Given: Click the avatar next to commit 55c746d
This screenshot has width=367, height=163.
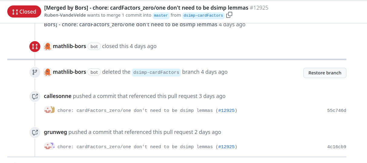Looking at the screenshot, I should click(x=49, y=110).
